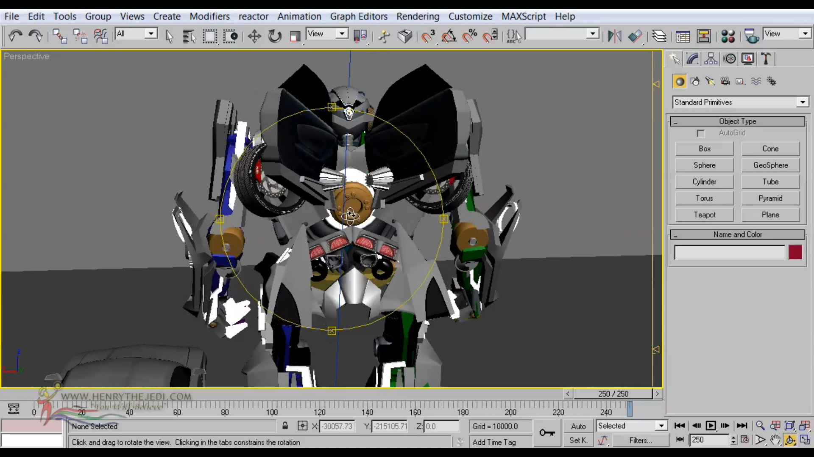Click the time slider 250 / 250 handle
The height and width of the screenshot is (457, 814).
613,394
